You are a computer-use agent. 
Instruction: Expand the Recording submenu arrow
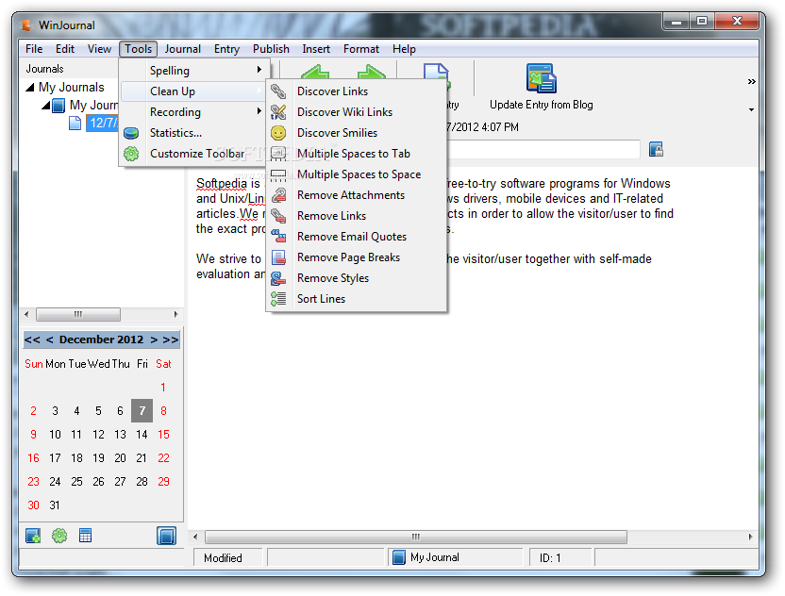pyautogui.click(x=259, y=111)
